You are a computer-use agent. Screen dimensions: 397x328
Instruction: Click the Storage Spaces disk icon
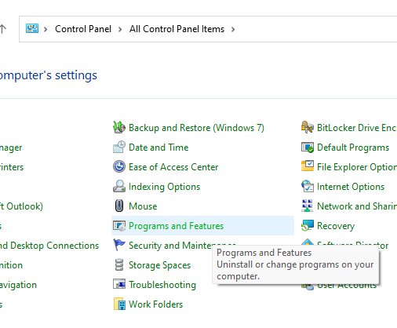pos(119,265)
